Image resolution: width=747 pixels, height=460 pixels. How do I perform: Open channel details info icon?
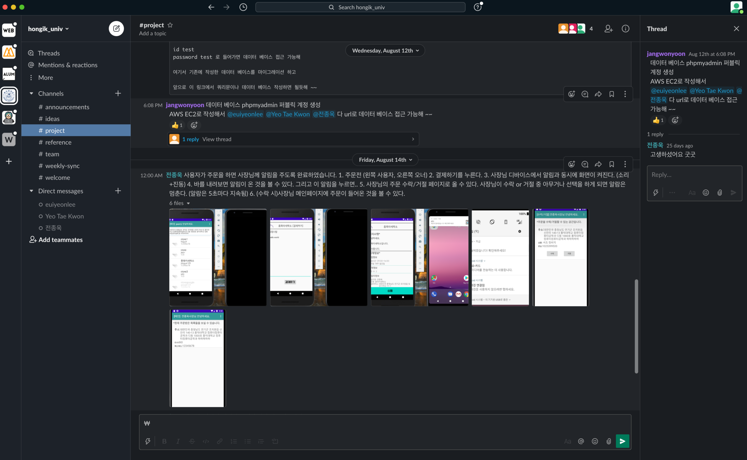click(625, 29)
